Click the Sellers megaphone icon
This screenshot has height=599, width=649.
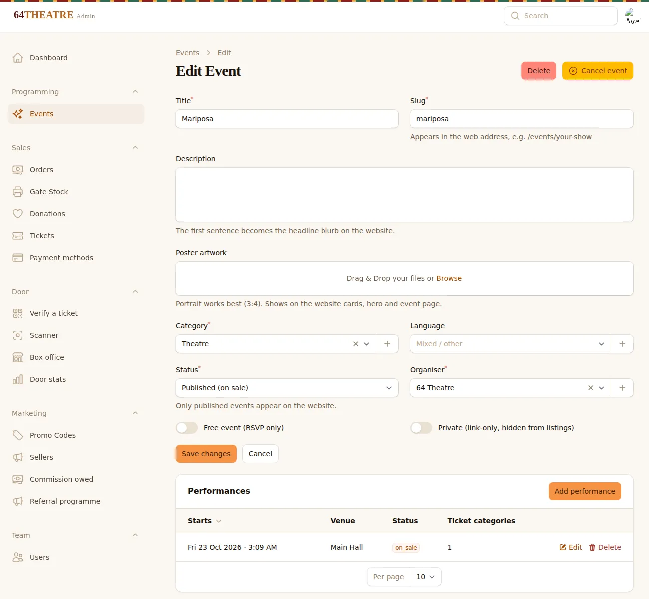18,457
